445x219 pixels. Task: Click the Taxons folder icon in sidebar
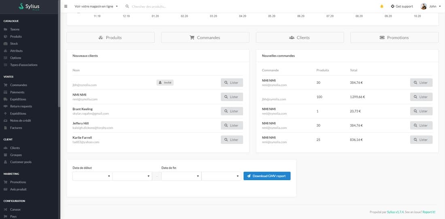[5, 29]
